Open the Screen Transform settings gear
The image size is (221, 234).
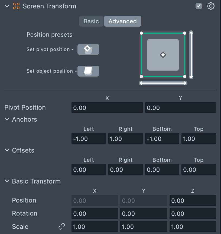pyautogui.click(x=210, y=6)
